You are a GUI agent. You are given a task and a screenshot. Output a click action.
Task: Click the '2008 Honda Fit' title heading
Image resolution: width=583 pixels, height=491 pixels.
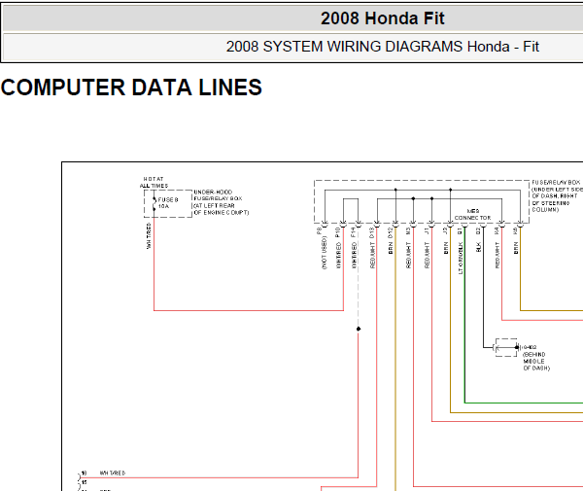click(x=382, y=18)
